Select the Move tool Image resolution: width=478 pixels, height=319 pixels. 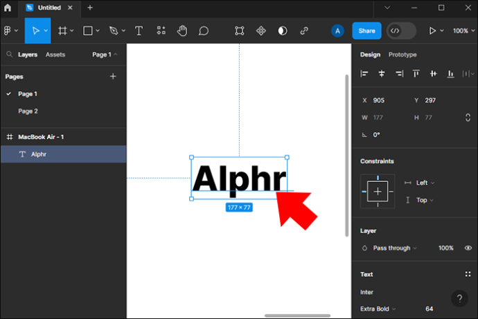[x=35, y=30]
